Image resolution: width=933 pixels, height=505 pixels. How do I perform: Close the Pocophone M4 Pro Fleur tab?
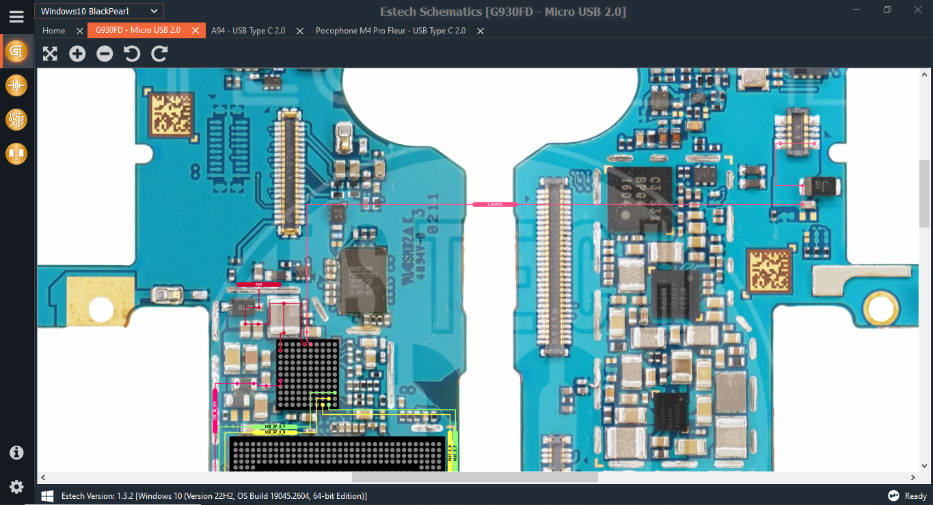click(x=481, y=31)
